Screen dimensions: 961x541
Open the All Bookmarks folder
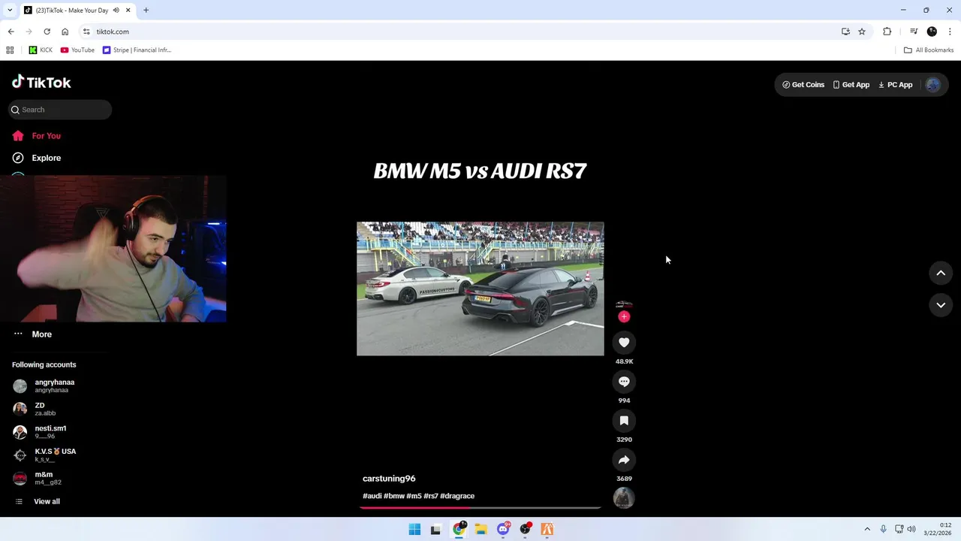pos(929,50)
